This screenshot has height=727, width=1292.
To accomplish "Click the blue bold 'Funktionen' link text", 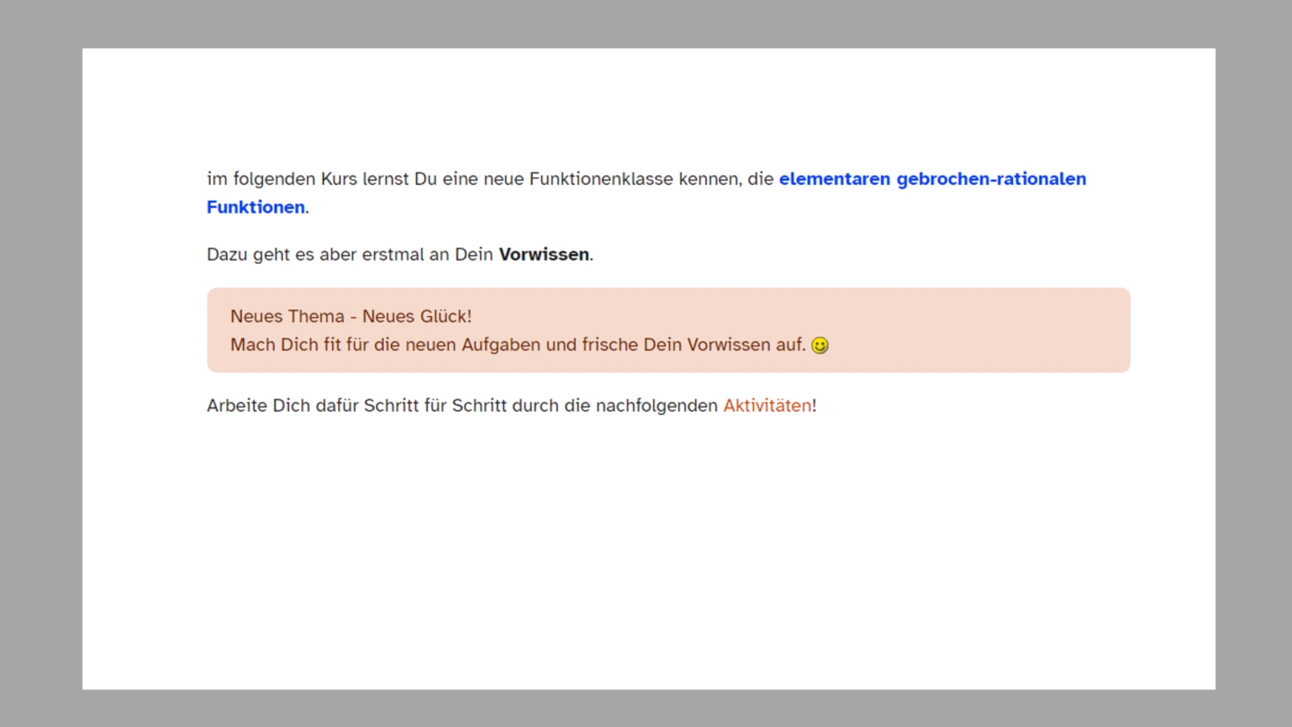I will click(256, 207).
